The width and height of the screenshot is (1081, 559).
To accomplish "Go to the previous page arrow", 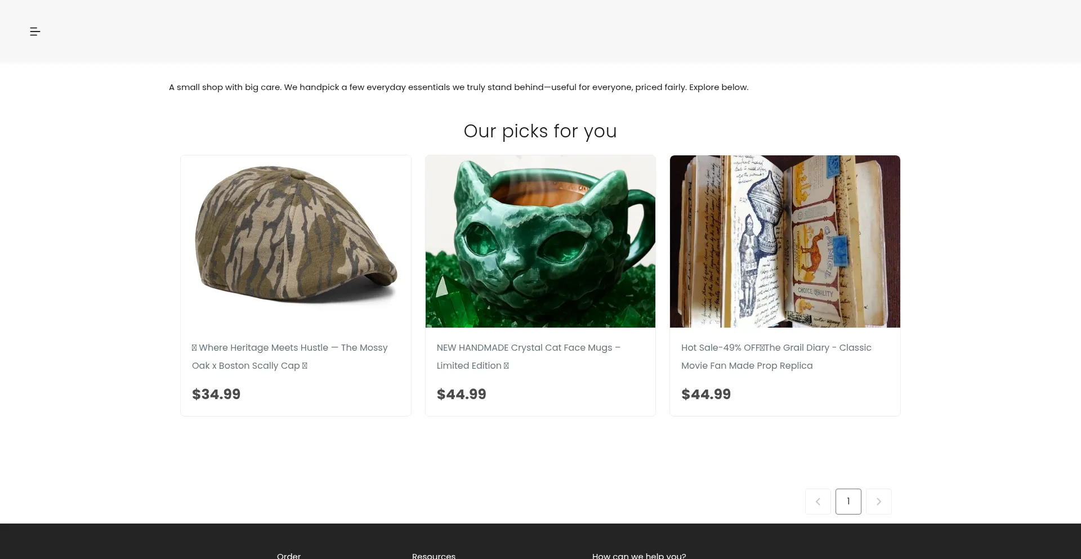I will point(818,502).
